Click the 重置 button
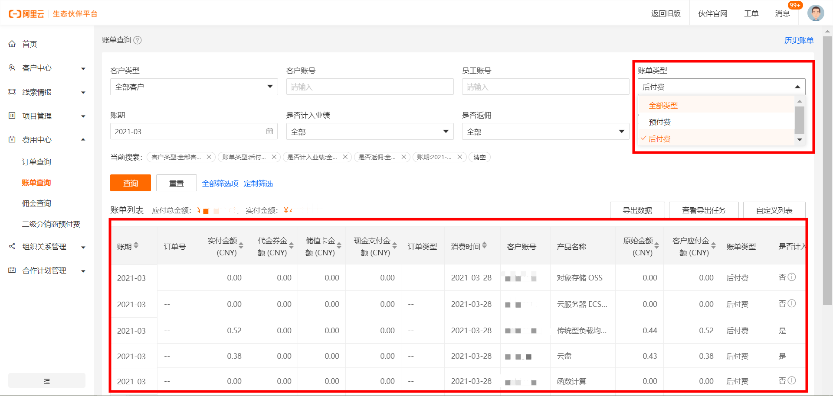Screen dimensions: 833x396 176,183
